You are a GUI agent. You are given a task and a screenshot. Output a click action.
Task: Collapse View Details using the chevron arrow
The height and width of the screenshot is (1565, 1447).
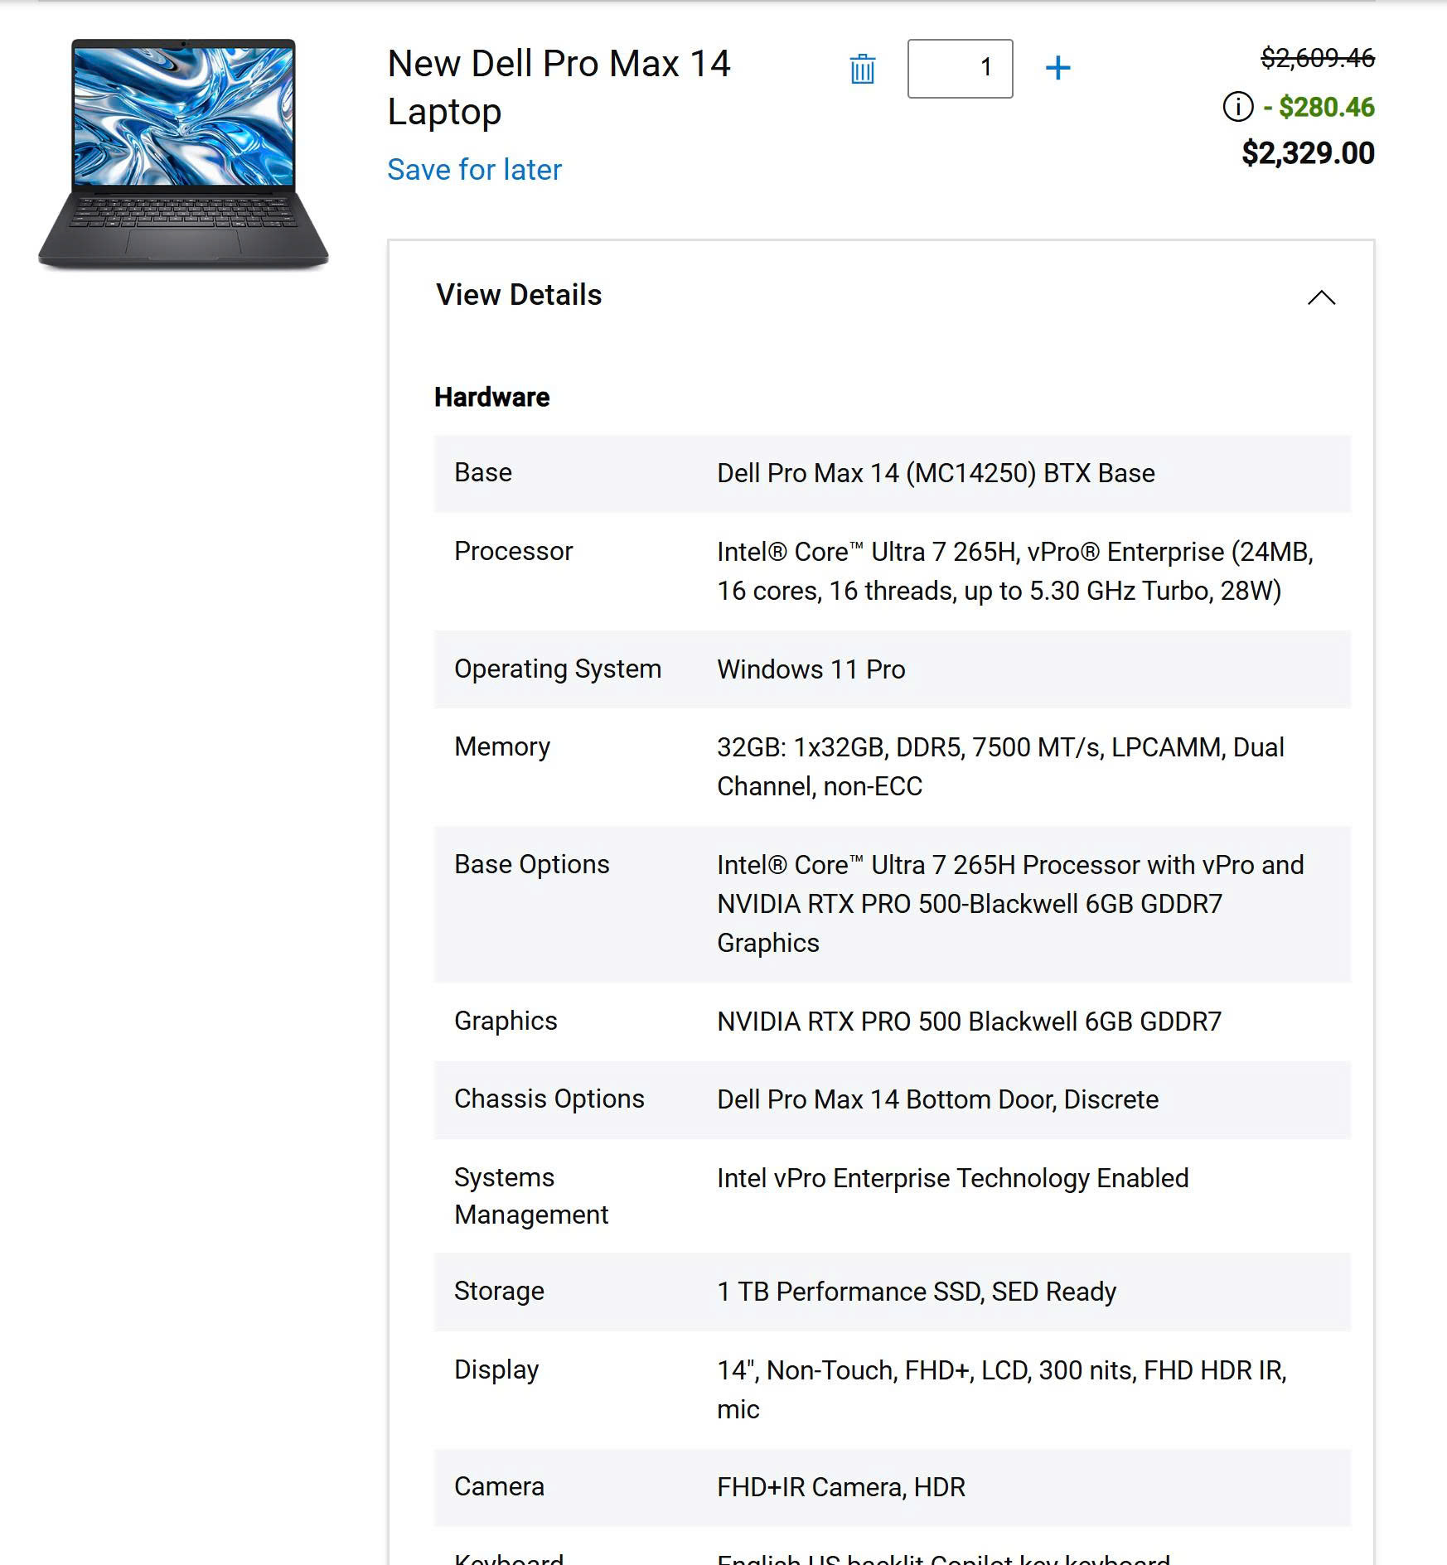[x=1321, y=297]
